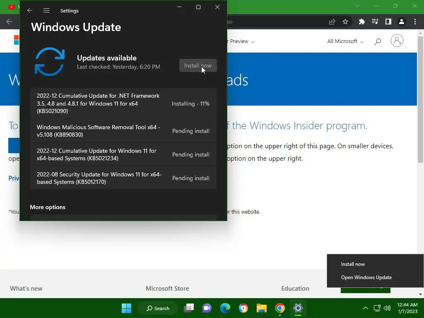Select the Malicious Software Removal Tool update row
The width and height of the screenshot is (424, 318).
click(123, 131)
